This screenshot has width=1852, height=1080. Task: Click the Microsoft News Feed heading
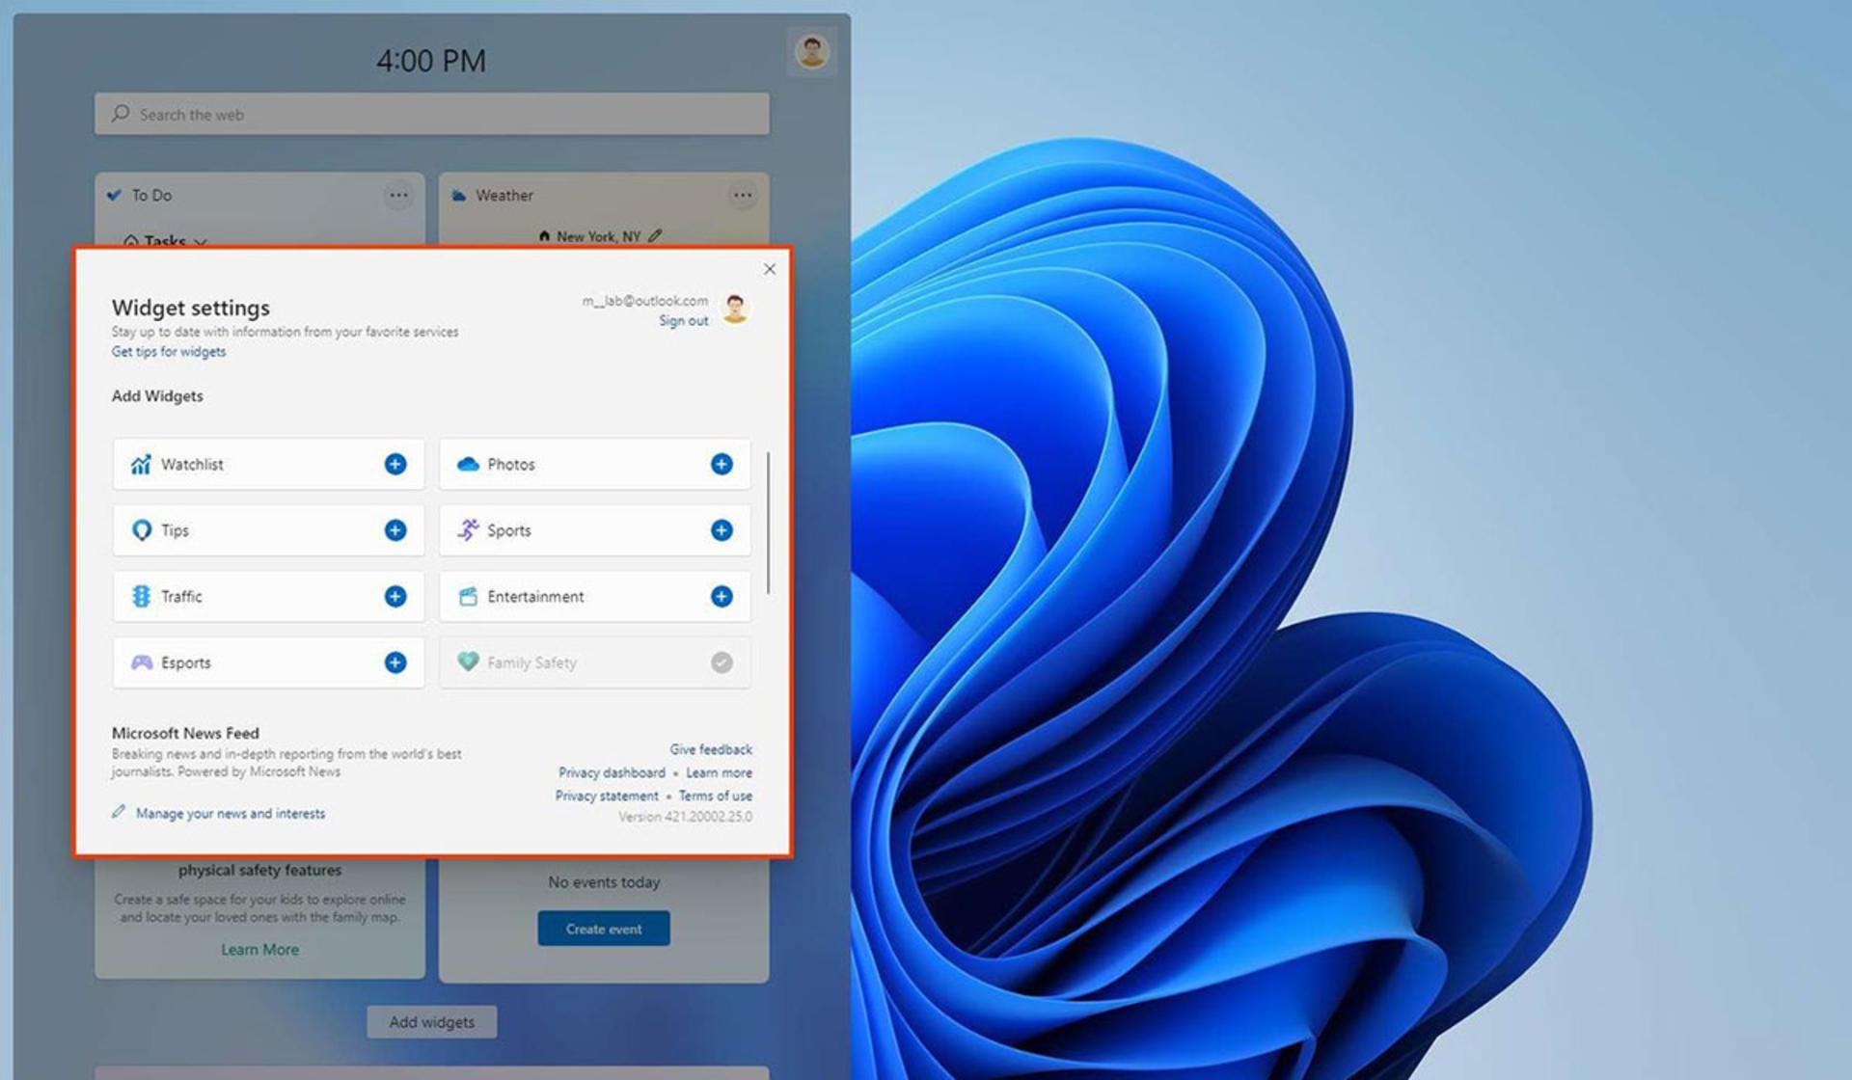pos(185,733)
